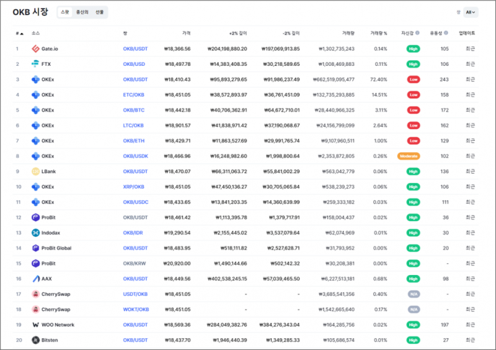The image size is (496, 350).
Task: Click info icon next to 유동성 header
Action: 446,33
